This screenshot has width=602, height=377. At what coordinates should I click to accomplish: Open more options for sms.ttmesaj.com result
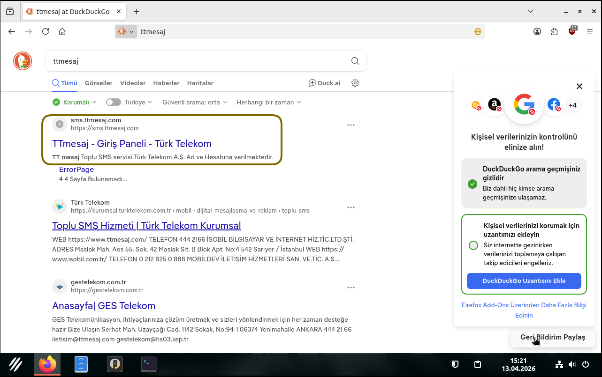tap(351, 125)
